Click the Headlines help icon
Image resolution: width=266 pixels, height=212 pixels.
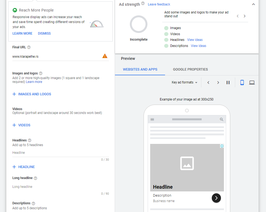click(x=30, y=140)
